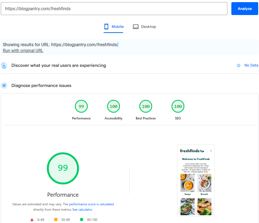The width and height of the screenshot is (259, 223).
Task: Jump to the SEO score gauge
Action: coord(178,107)
